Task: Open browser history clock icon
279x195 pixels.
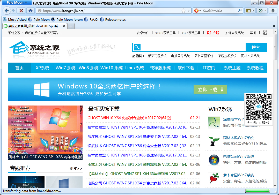Action: tap(260, 11)
